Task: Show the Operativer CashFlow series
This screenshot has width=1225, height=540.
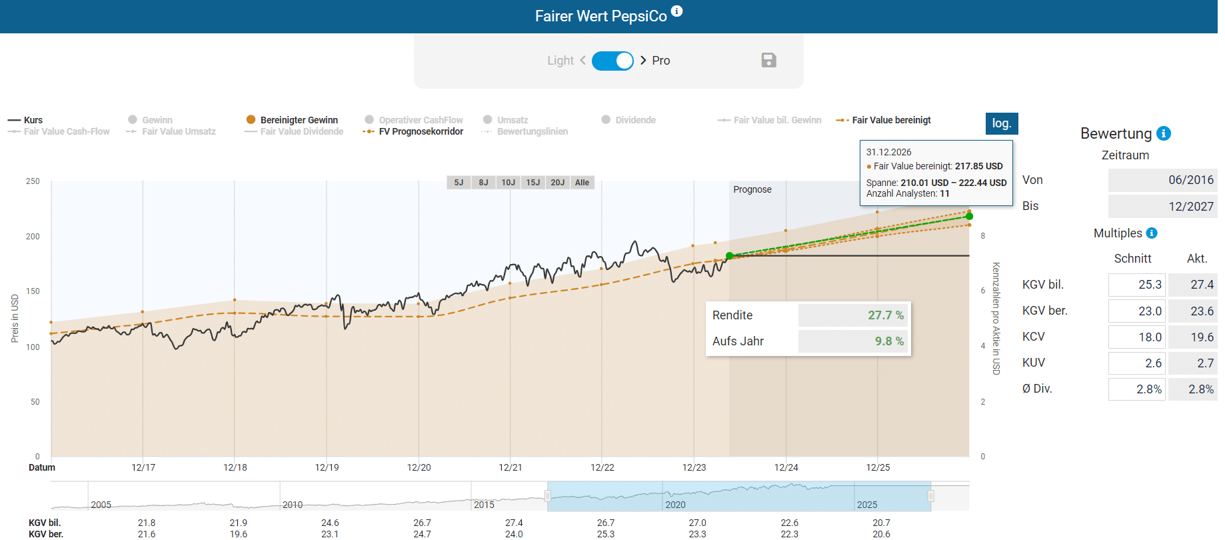Action: pyautogui.click(x=414, y=120)
